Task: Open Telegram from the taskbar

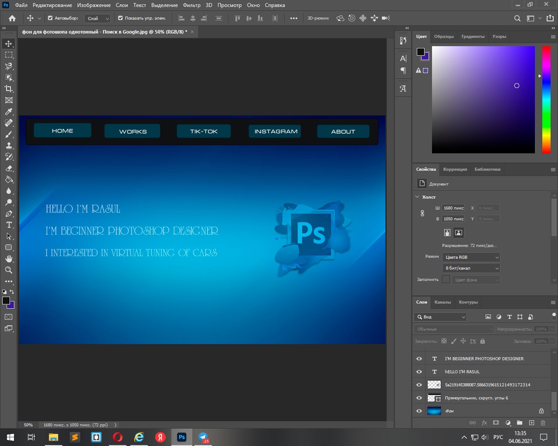Action: (x=203, y=437)
